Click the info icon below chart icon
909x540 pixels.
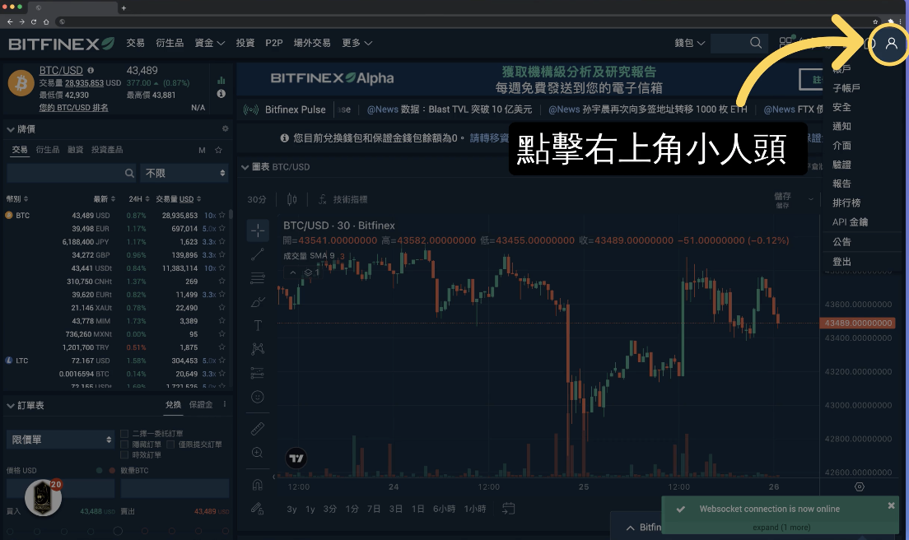[221, 93]
